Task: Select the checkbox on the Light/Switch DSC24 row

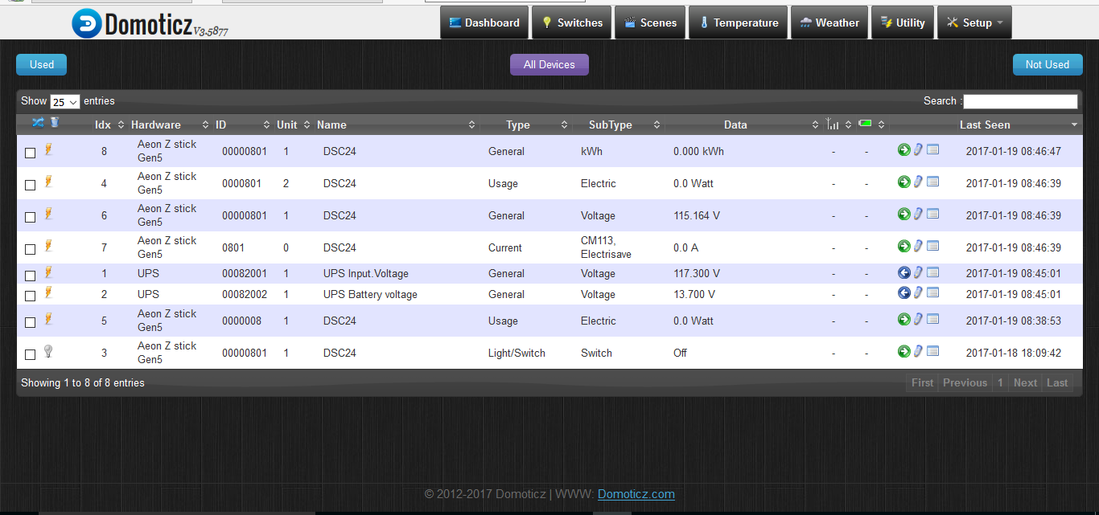Action: click(x=30, y=354)
